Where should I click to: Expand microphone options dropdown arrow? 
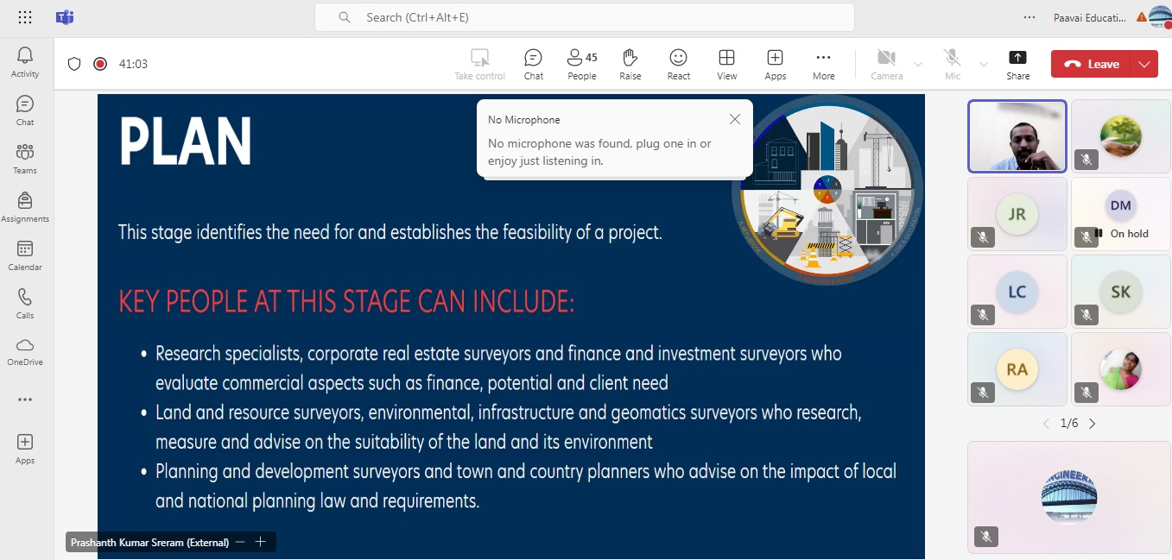click(983, 64)
